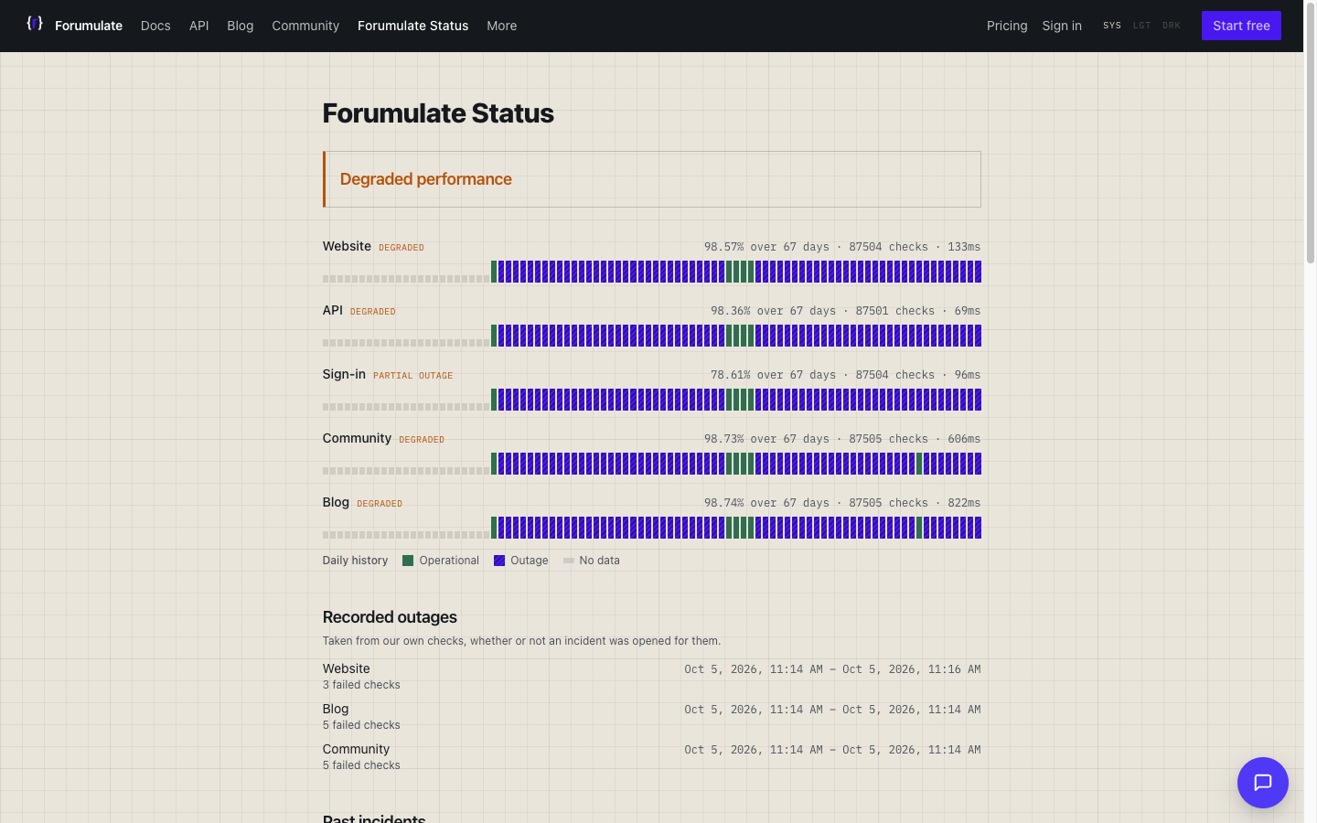Click the Start free button

click(1241, 26)
